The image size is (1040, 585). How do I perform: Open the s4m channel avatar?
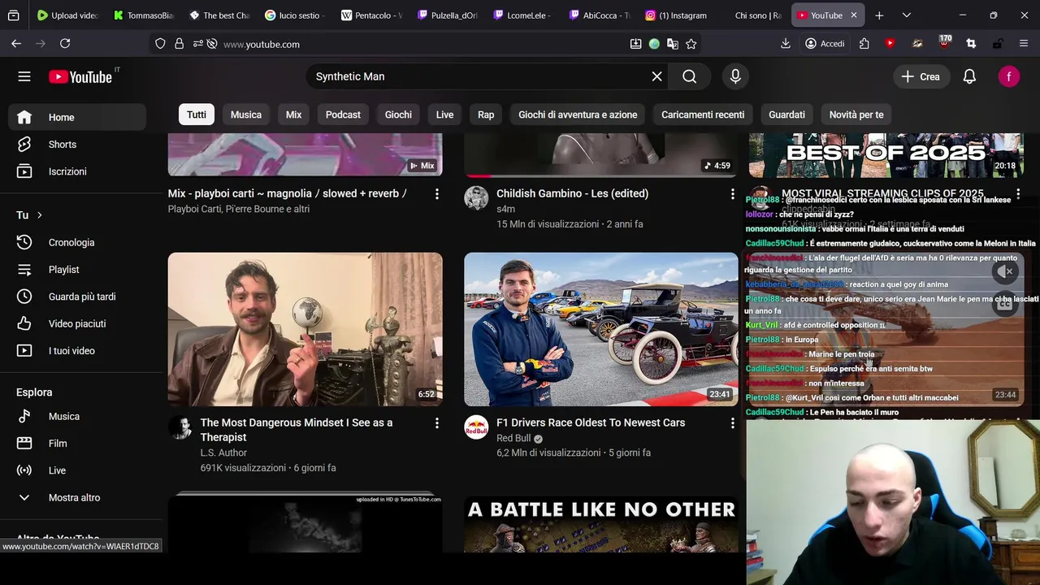[476, 198]
